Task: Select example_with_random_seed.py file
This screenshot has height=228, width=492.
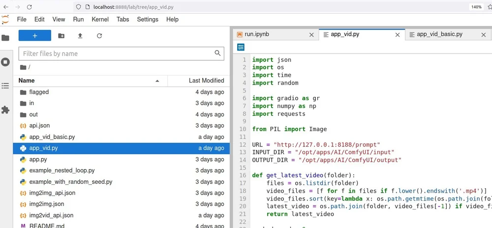Action: point(122,182)
